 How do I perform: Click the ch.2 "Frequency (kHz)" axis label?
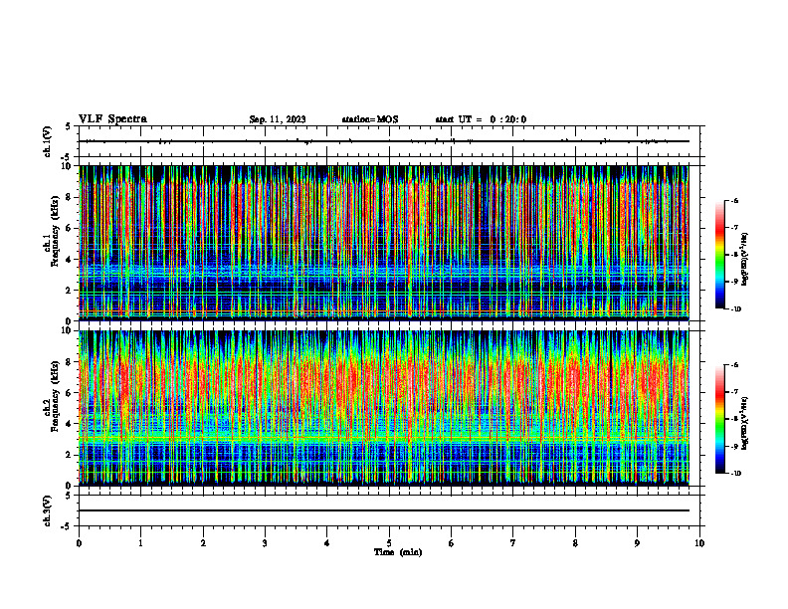pos(56,396)
